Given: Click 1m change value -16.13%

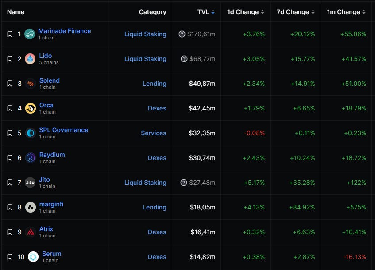Looking at the screenshot, I should point(355,257).
